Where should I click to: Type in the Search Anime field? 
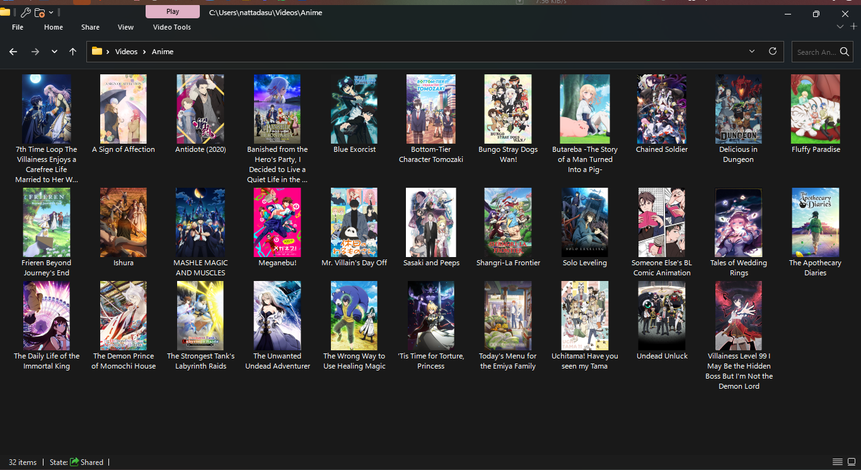816,52
